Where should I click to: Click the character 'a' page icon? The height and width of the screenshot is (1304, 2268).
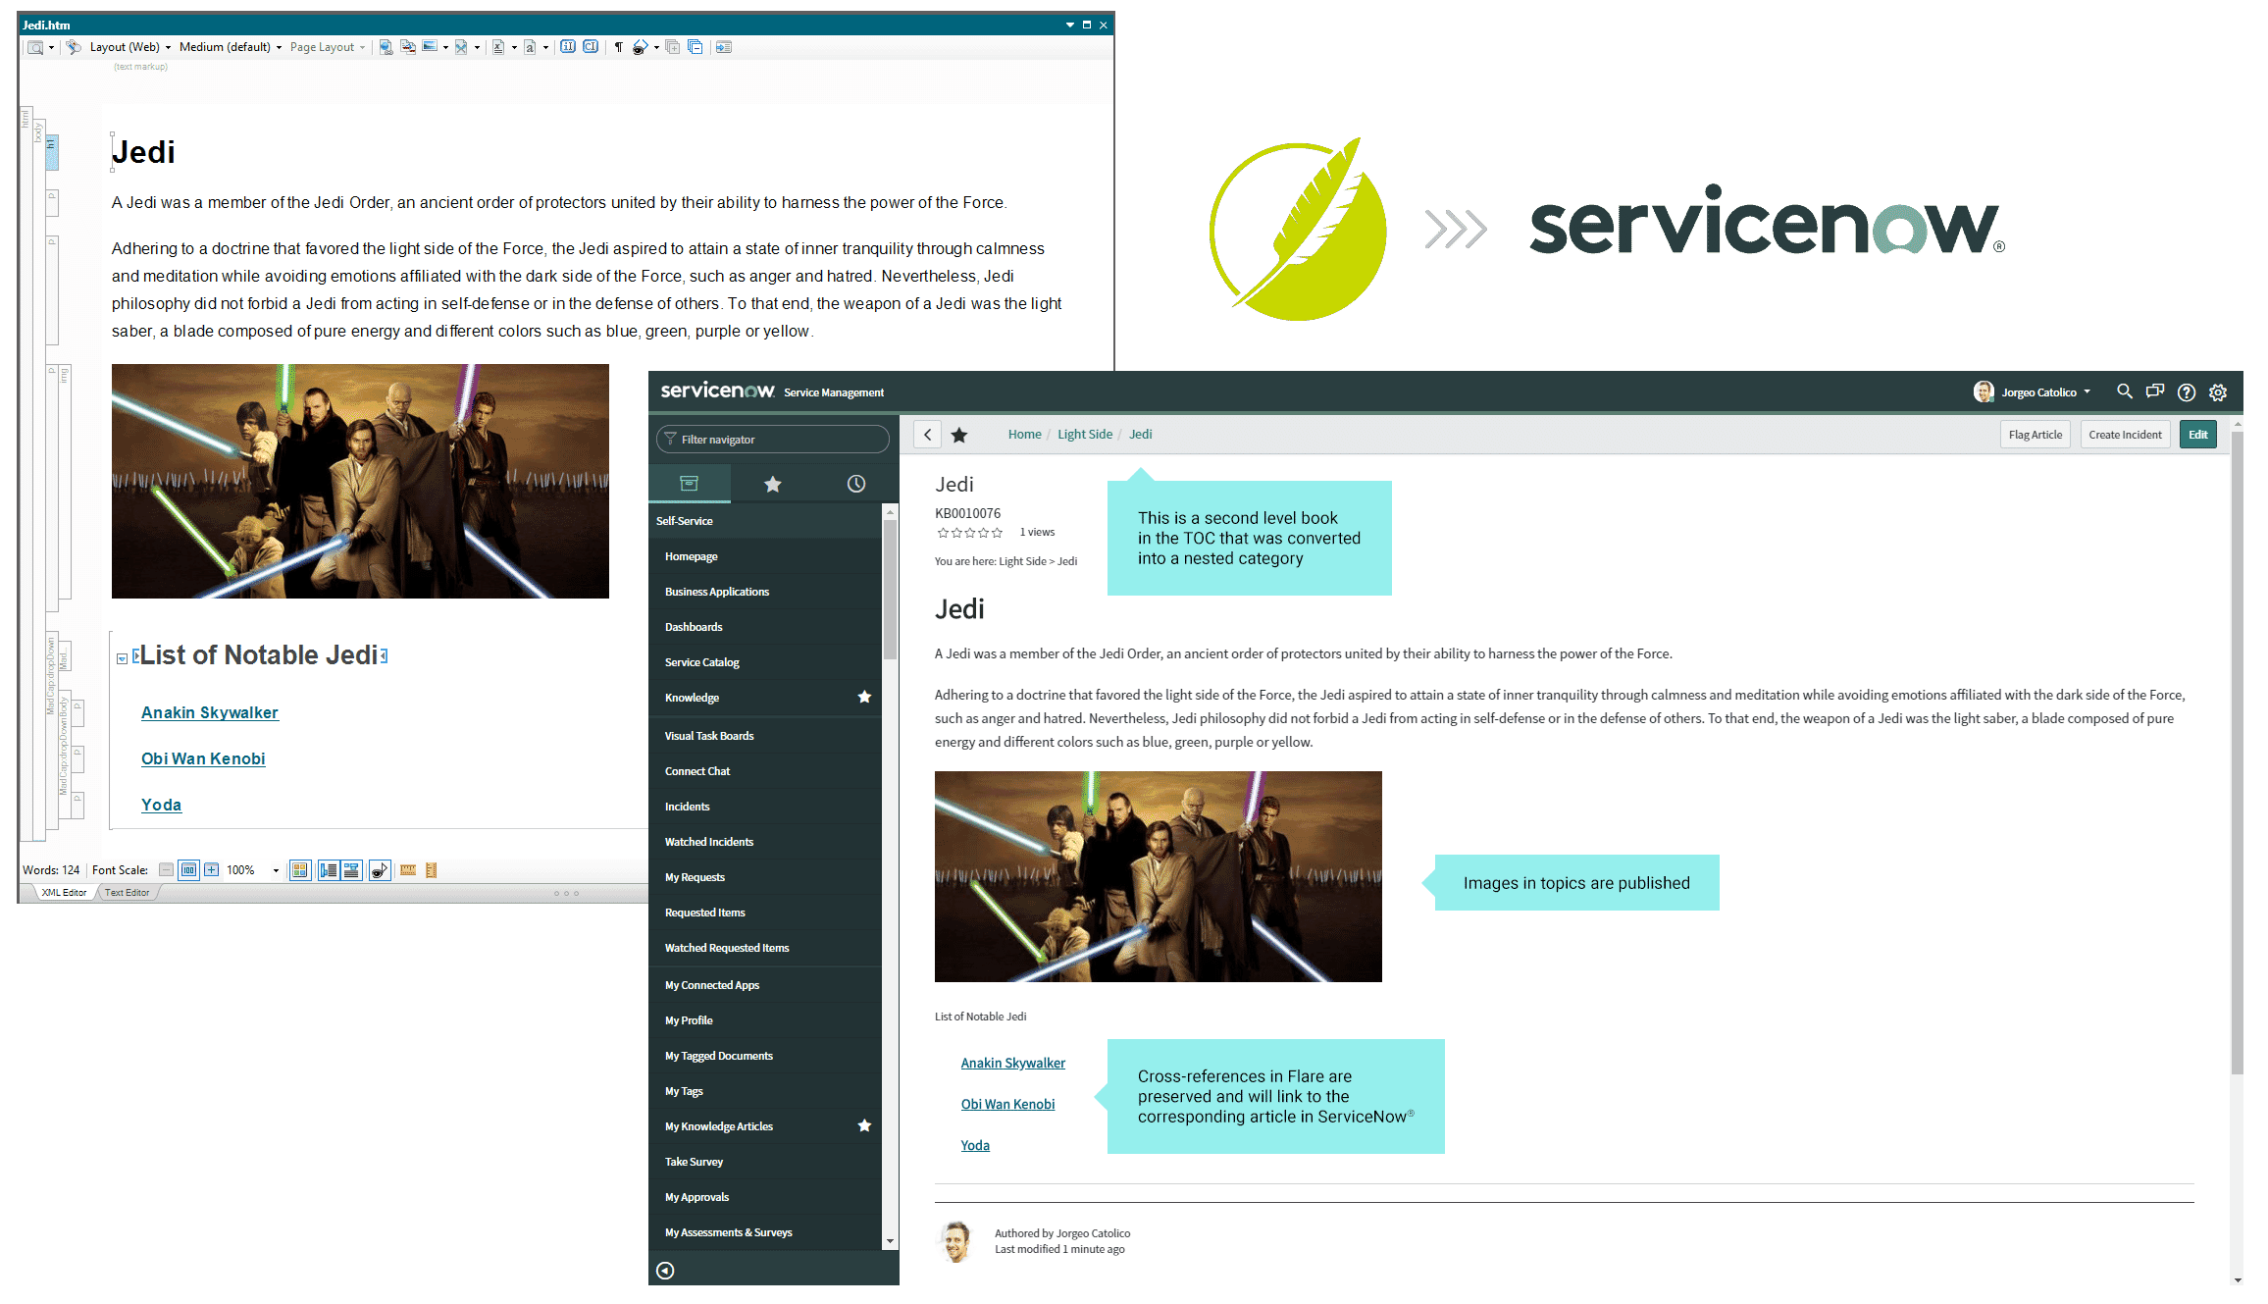pyautogui.click(x=530, y=47)
